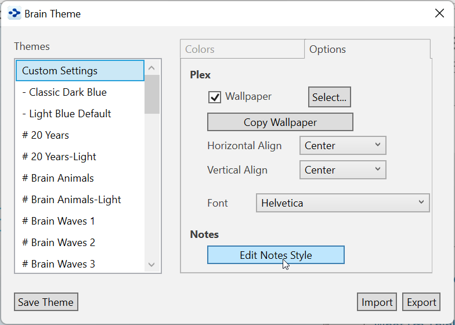Click the Save Theme button
The image size is (455, 325).
point(46,302)
